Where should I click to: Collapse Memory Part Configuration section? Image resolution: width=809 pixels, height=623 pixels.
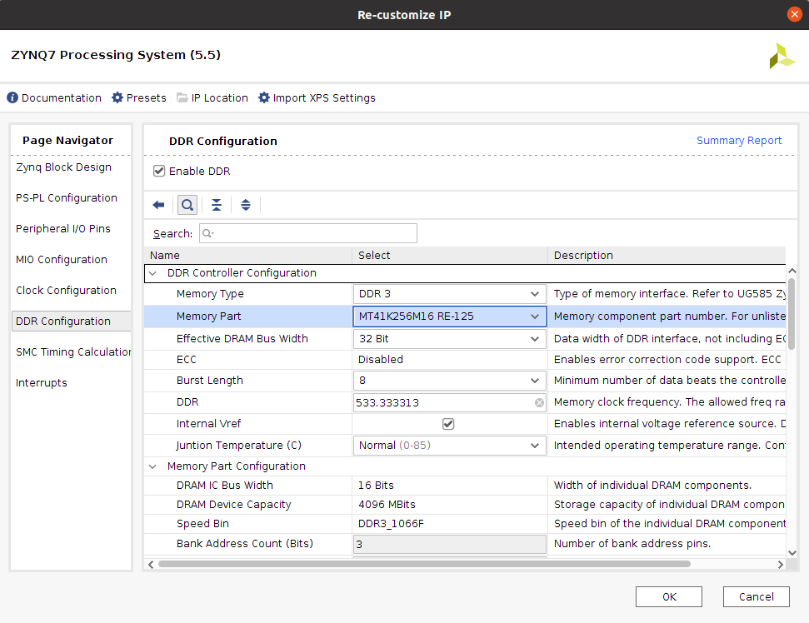click(x=152, y=466)
